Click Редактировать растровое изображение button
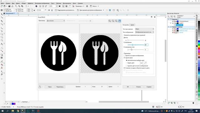 pos(65,10)
